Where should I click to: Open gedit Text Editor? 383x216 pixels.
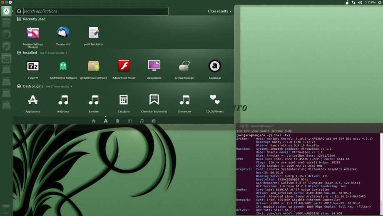[x=94, y=33]
